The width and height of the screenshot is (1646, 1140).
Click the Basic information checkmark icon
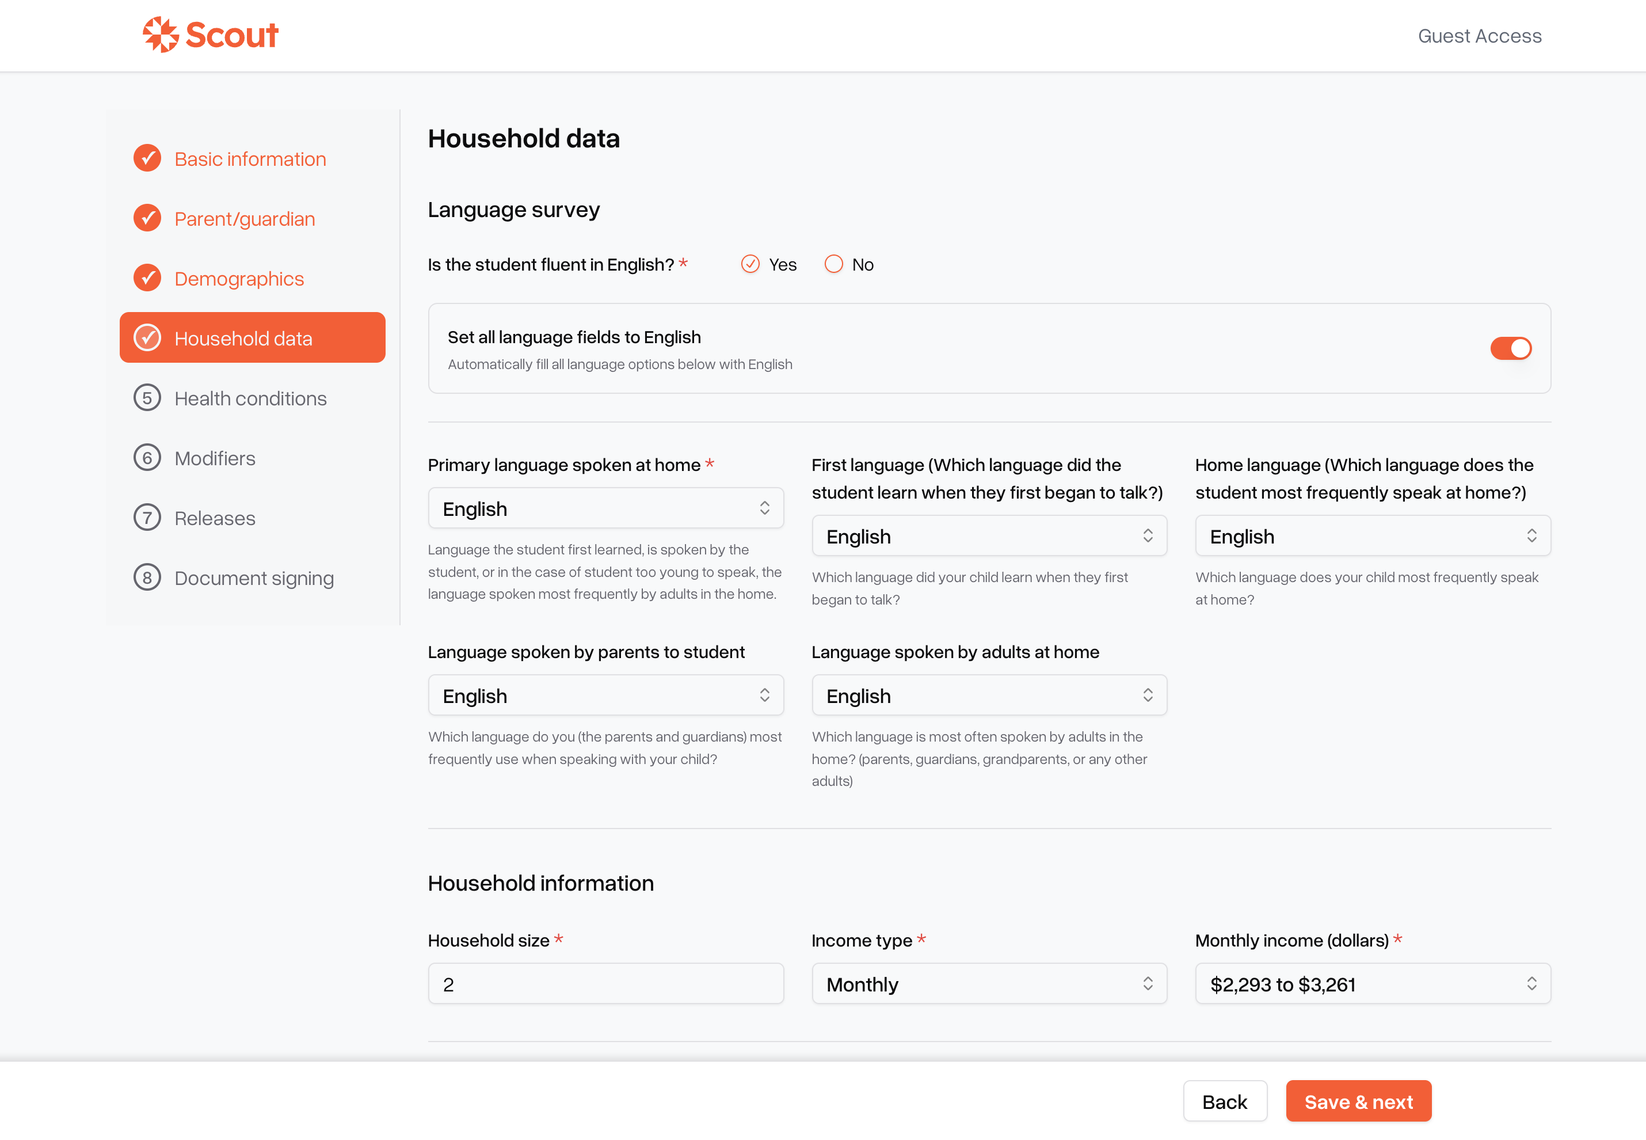[x=147, y=158]
